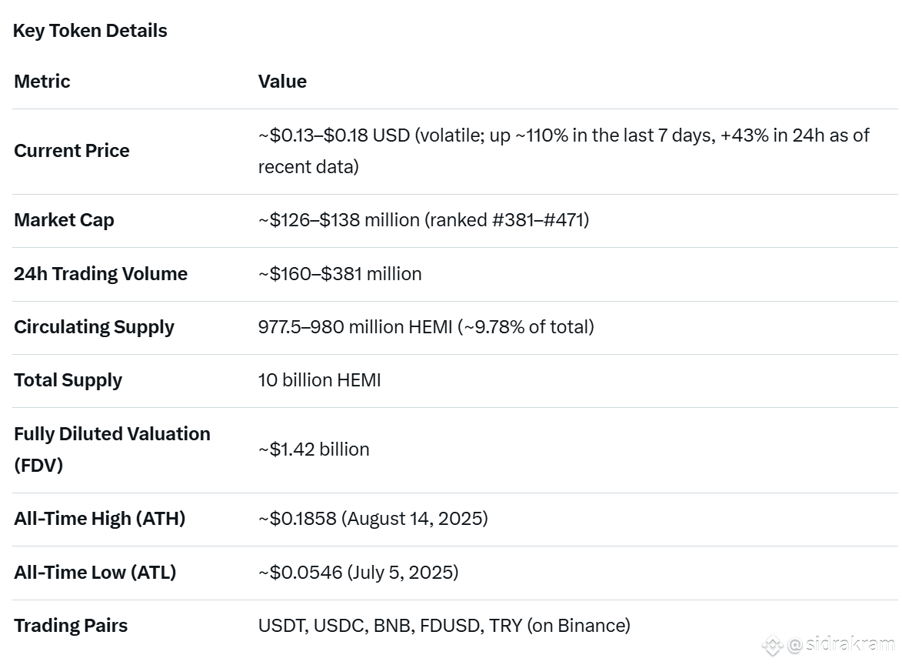Viewport: 902px width, 665px height.
Task: Select the Key Token Details heading
Action: coord(90,31)
